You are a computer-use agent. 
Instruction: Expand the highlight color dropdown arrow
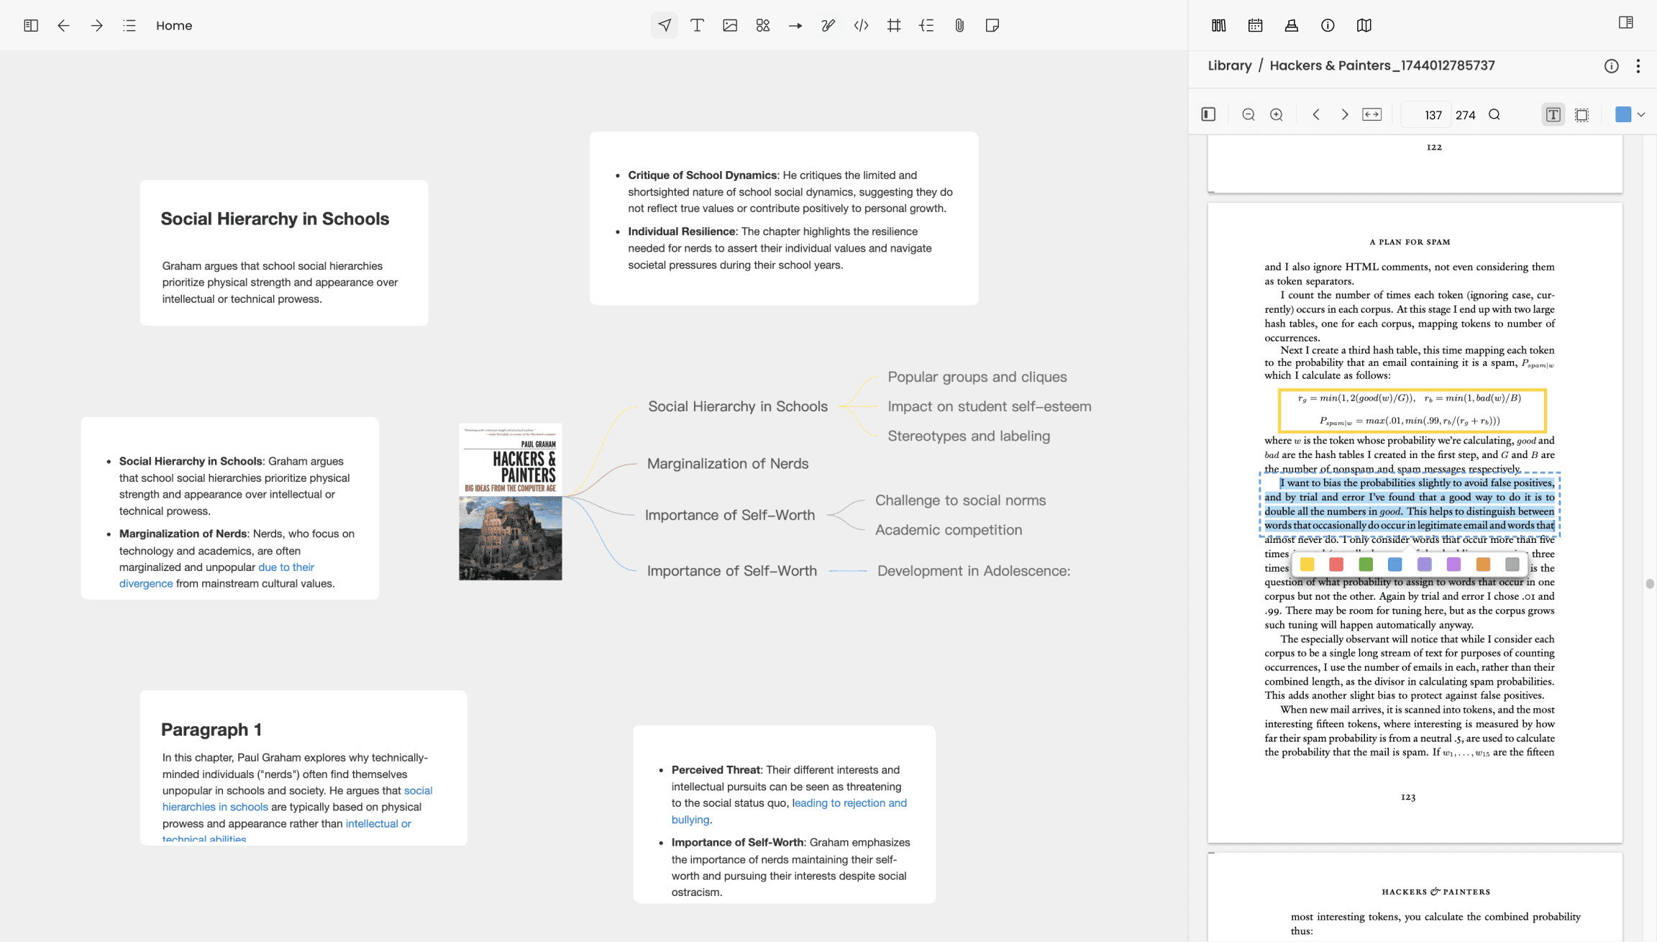click(x=1641, y=115)
